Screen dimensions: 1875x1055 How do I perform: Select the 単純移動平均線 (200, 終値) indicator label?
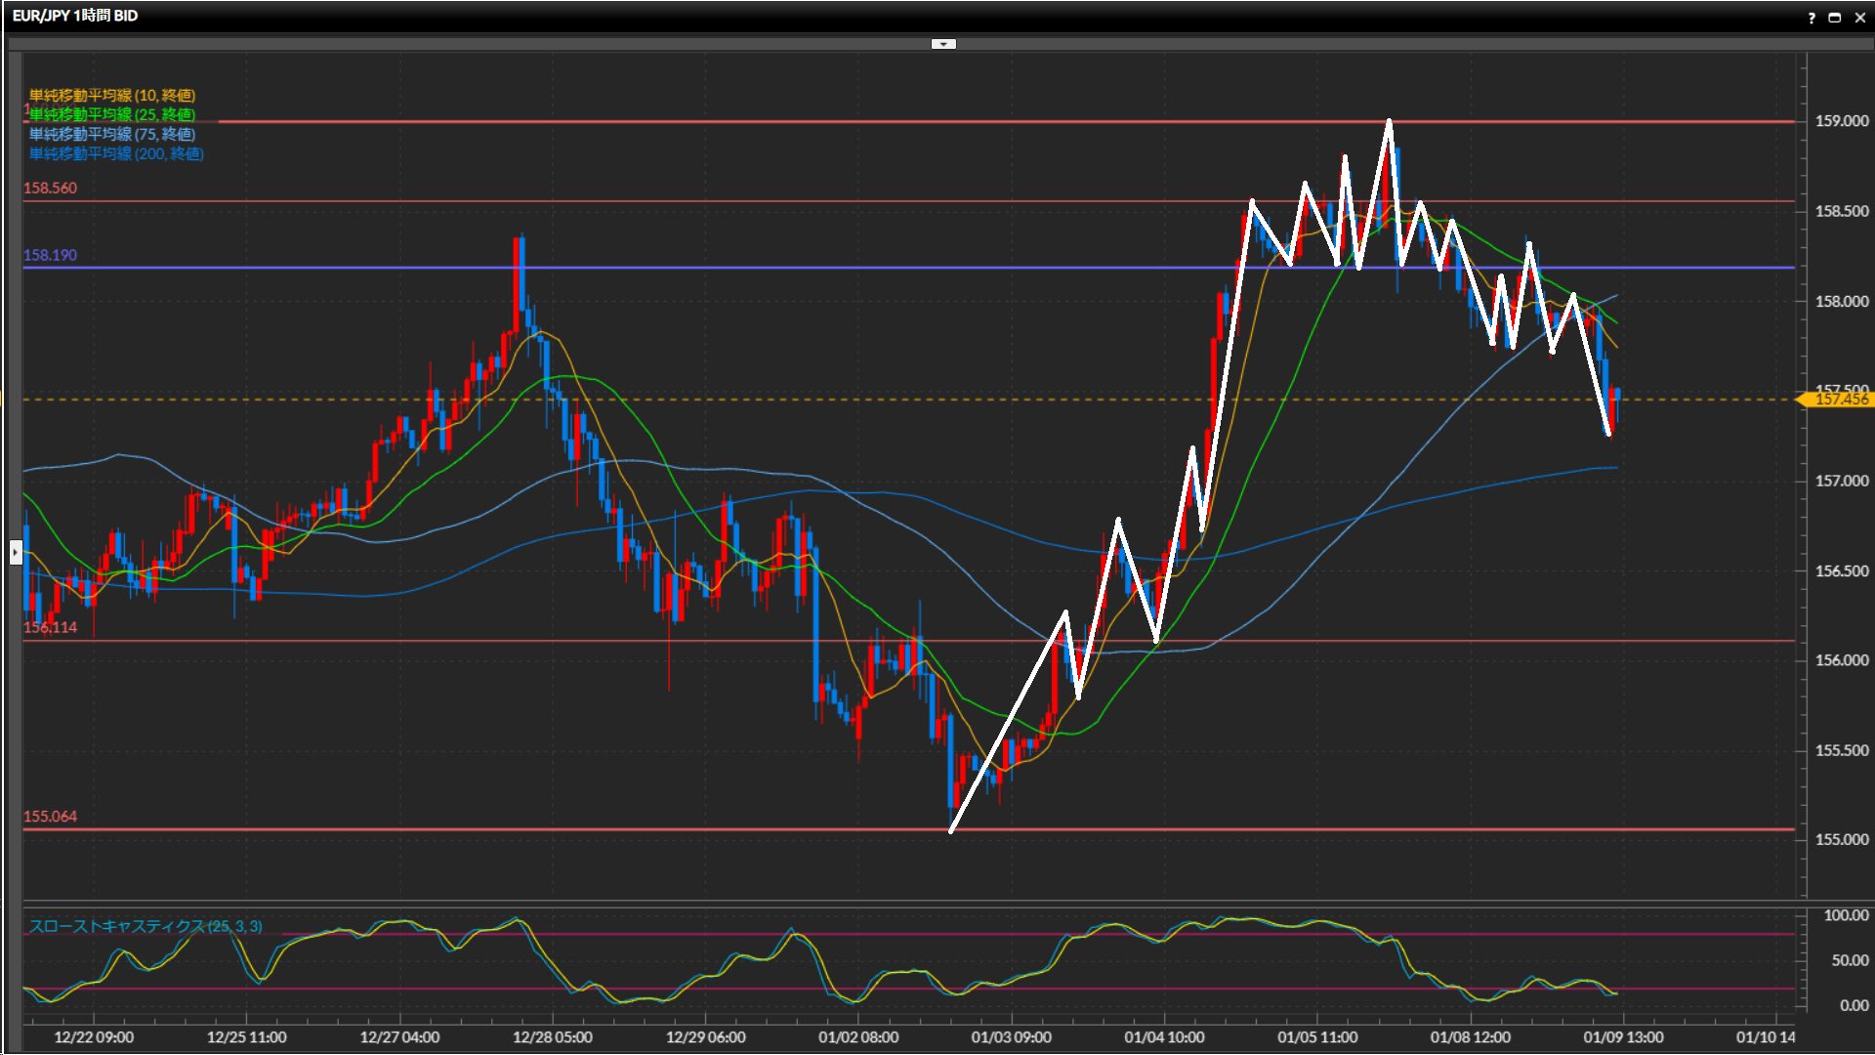(115, 153)
